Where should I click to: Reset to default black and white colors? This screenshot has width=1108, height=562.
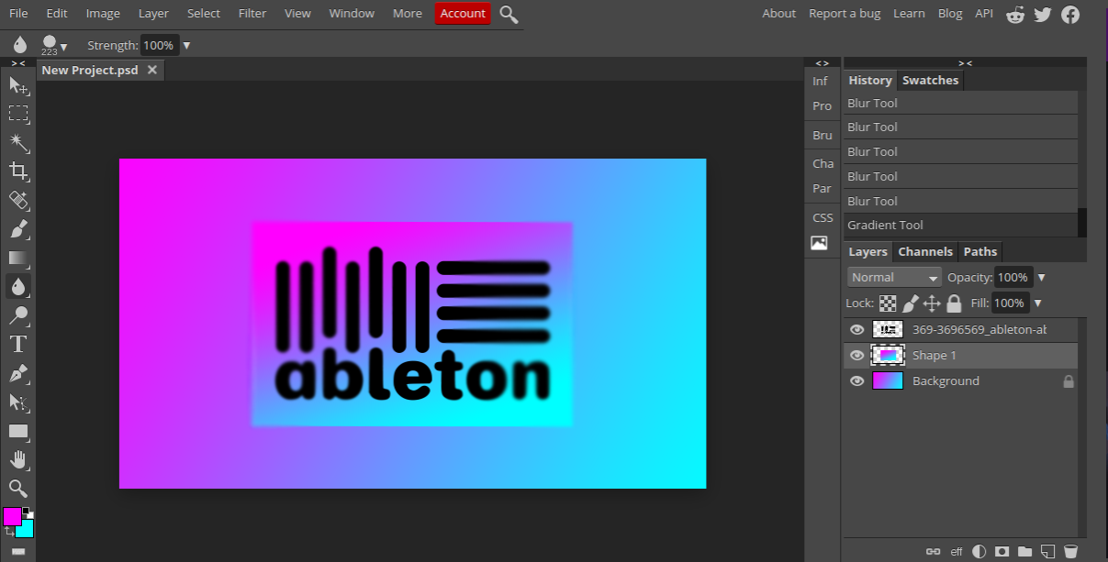[x=27, y=512]
